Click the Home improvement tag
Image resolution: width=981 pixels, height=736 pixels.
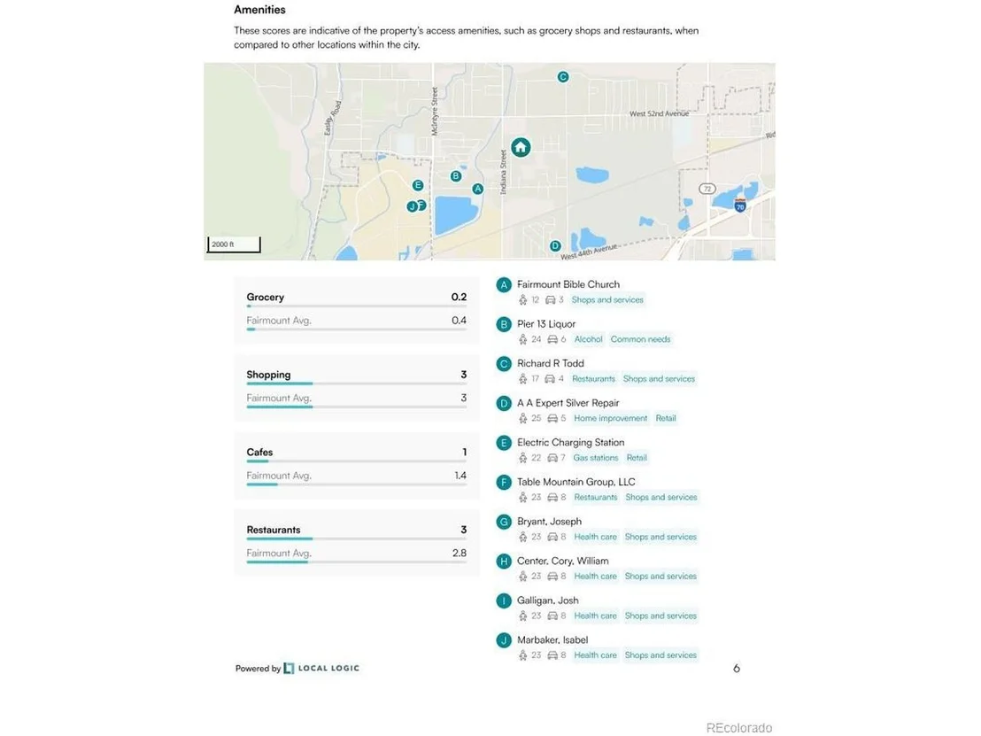611,418
